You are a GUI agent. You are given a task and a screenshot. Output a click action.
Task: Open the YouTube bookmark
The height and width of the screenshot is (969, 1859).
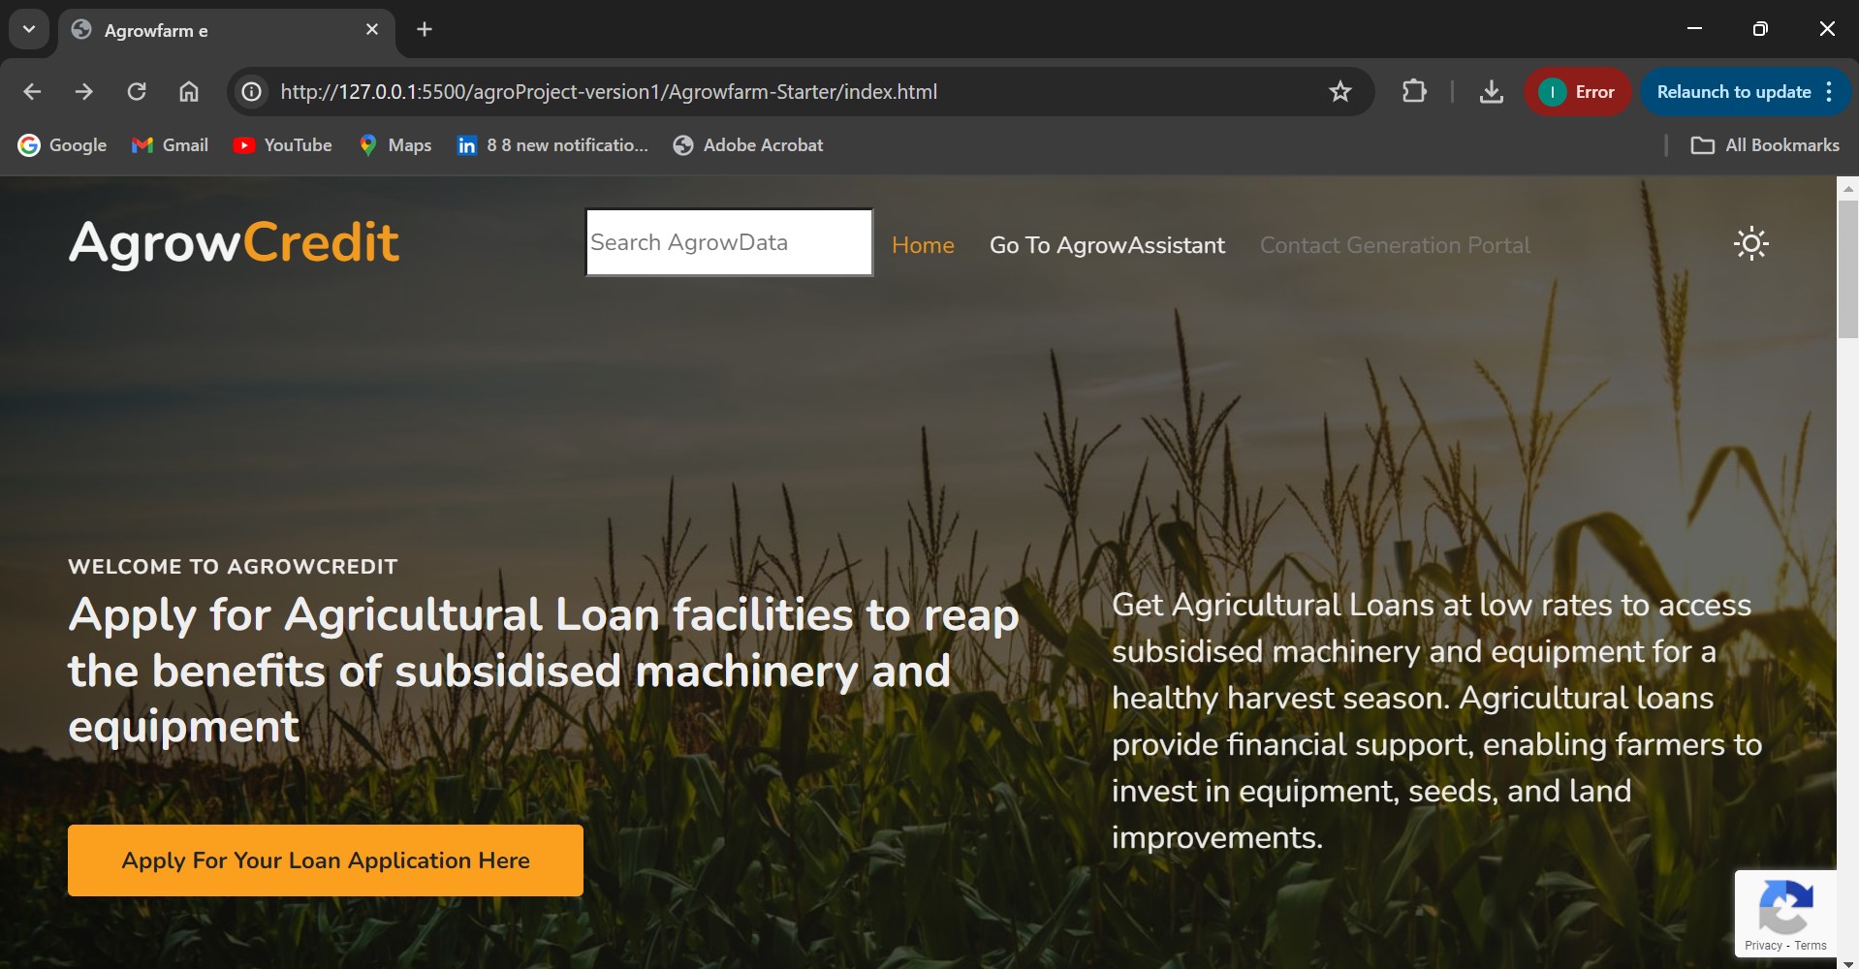click(x=282, y=145)
